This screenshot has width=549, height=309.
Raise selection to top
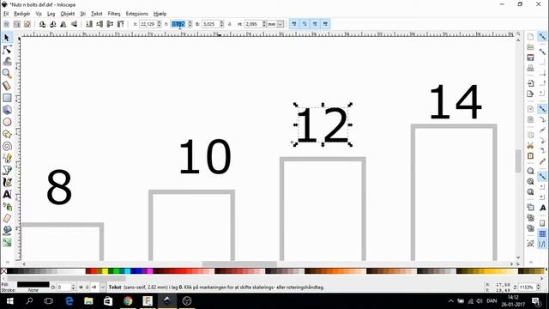pyautogui.click(x=120, y=24)
